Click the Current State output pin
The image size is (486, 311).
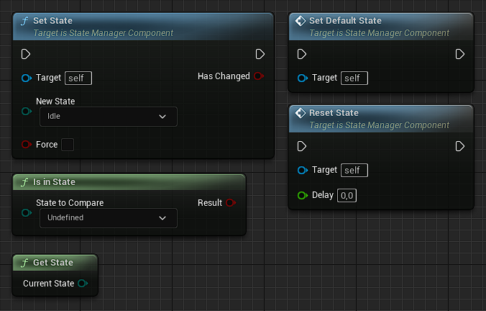coord(83,284)
